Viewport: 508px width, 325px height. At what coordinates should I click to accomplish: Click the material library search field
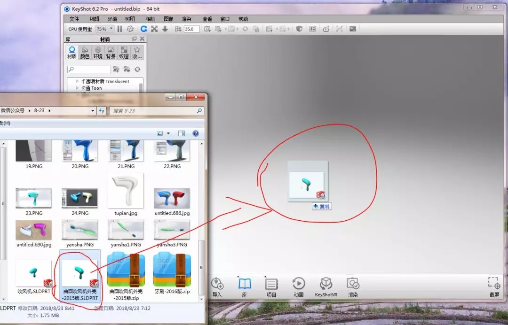pyautogui.click(x=89, y=69)
